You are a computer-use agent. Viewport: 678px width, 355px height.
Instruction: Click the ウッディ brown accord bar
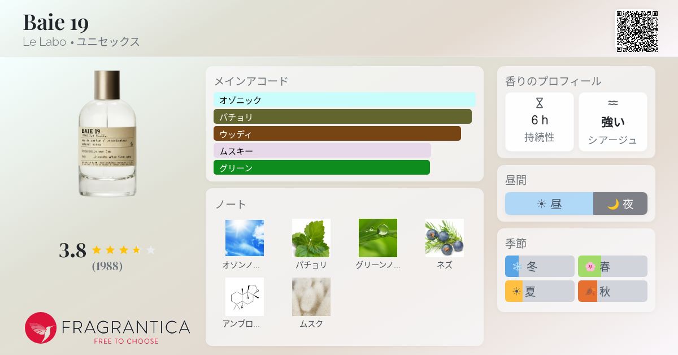(337, 134)
